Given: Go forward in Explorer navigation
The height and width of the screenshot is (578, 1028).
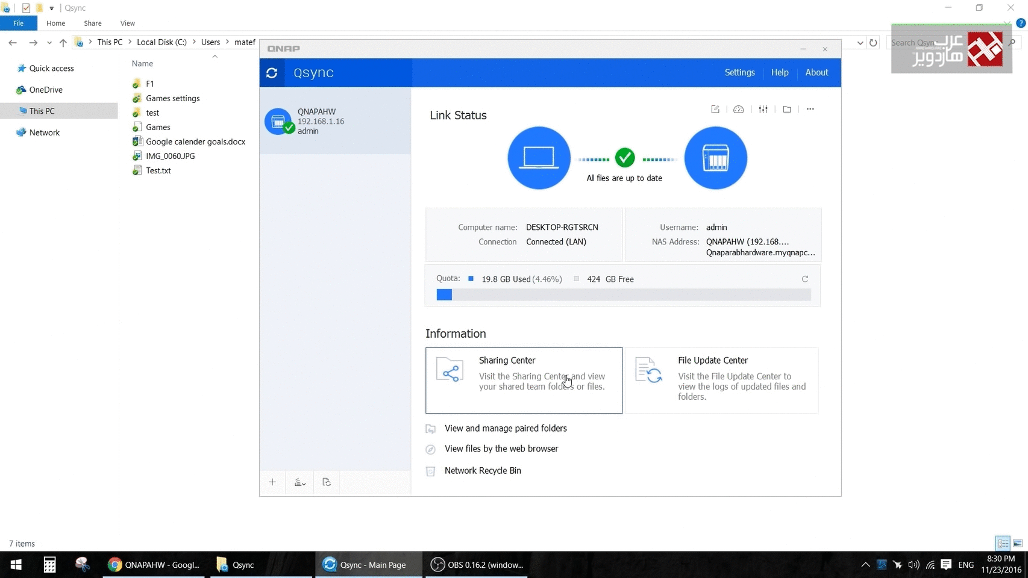Looking at the screenshot, I should (x=33, y=43).
